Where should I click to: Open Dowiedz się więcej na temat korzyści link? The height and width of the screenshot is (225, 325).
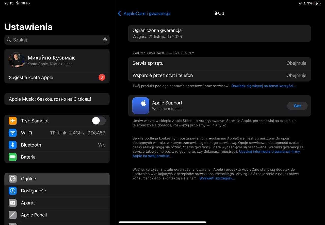264,86
